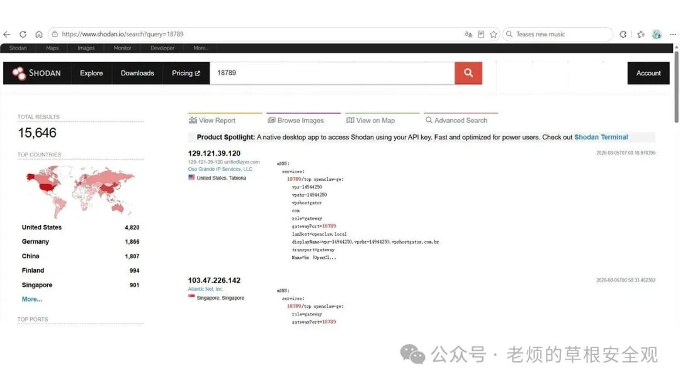Open the Shodan Terminal link
Image resolution: width=680 pixels, height=382 pixels.
click(601, 137)
